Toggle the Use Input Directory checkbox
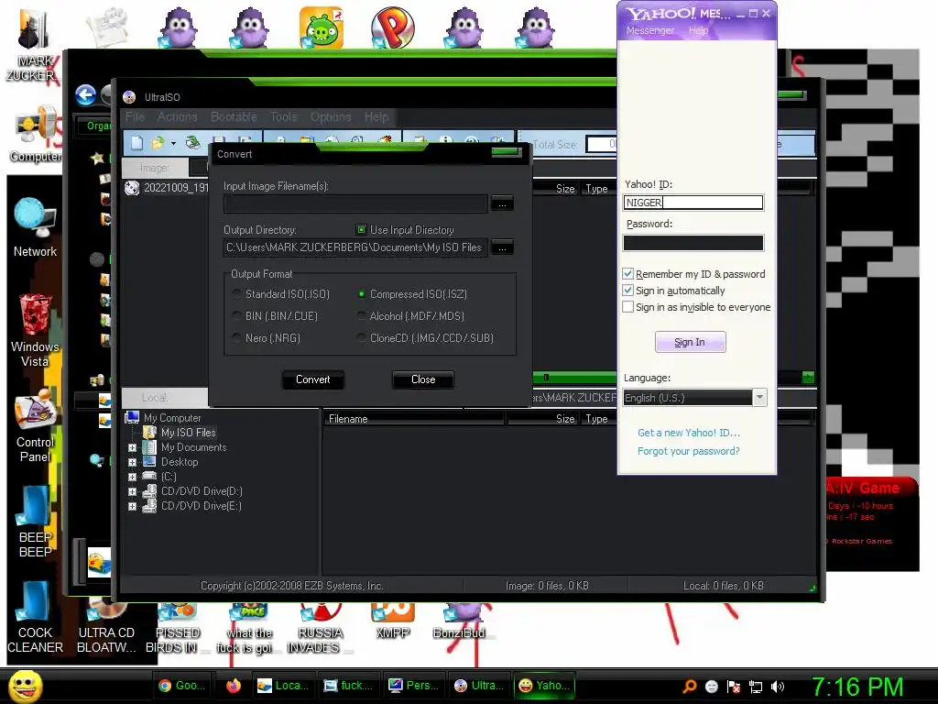The image size is (938, 704). [361, 230]
